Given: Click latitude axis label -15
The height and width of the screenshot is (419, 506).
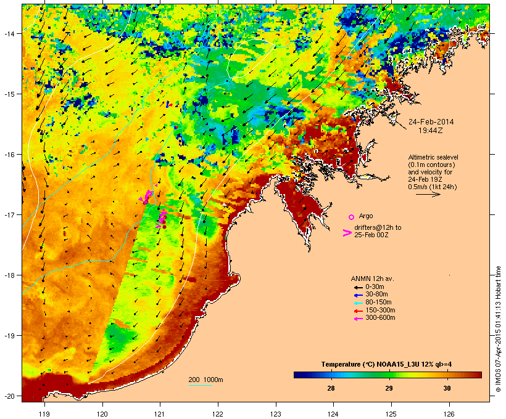Looking at the screenshot, I should 9,94.
